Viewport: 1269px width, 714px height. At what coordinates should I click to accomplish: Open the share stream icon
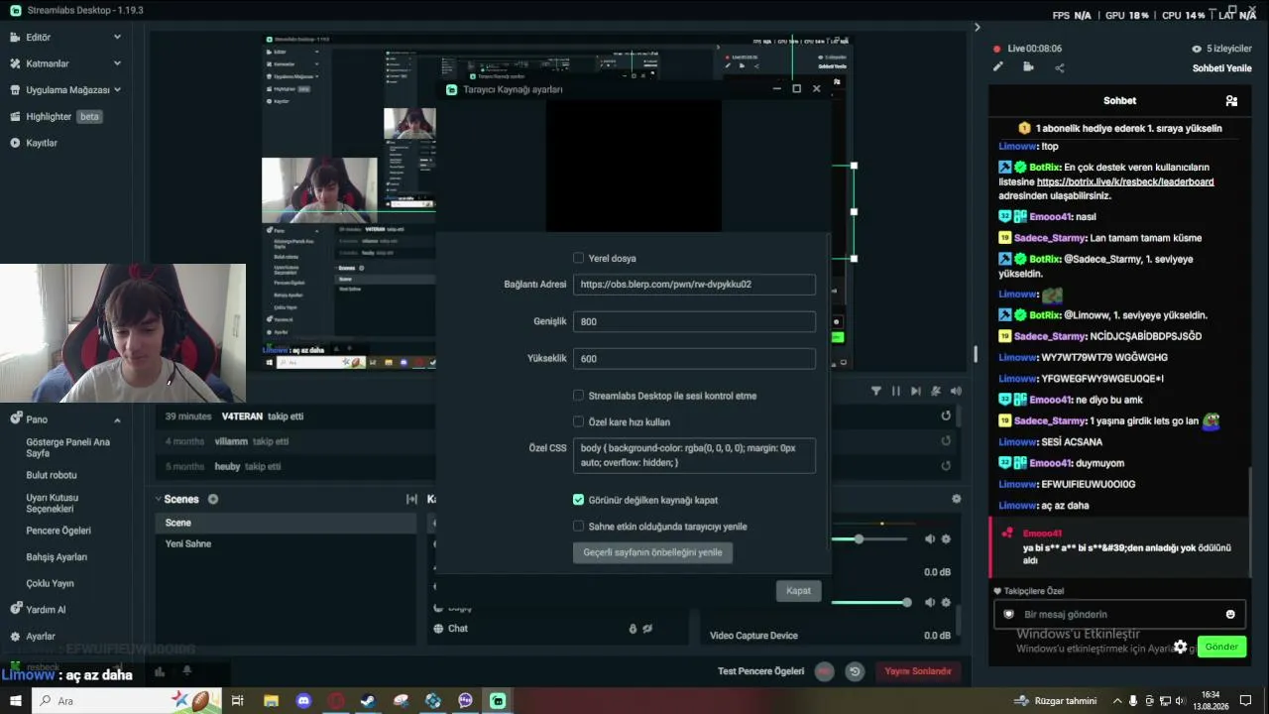pyautogui.click(x=1060, y=67)
